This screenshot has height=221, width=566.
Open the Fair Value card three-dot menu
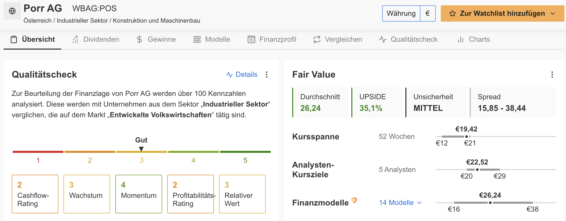click(x=552, y=75)
